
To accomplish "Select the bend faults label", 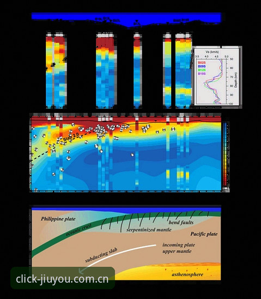I will click(181, 223).
